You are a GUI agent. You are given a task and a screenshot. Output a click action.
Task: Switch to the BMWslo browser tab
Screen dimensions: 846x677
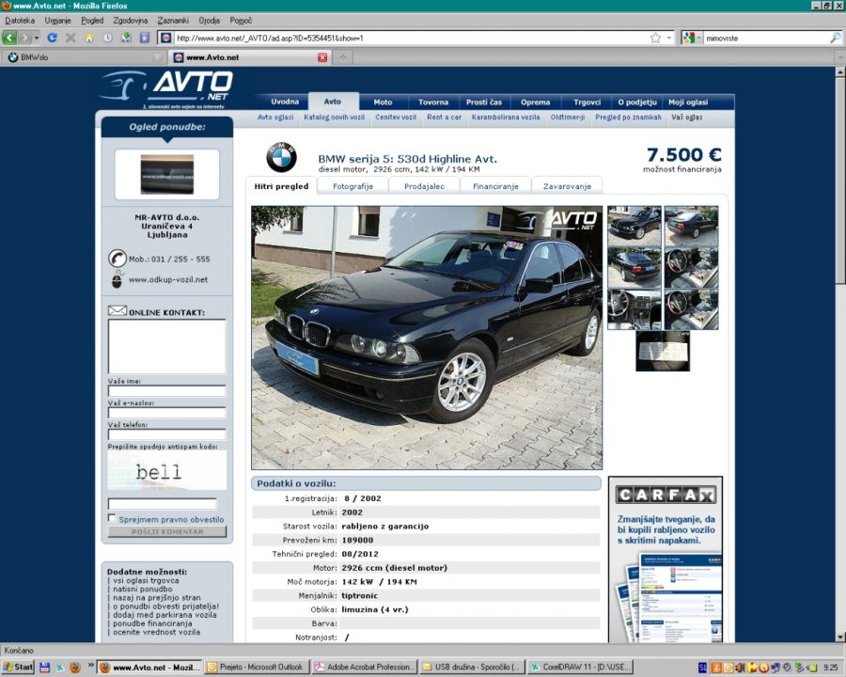coord(84,57)
